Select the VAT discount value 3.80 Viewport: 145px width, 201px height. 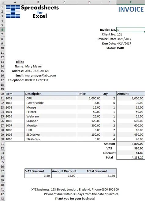pyautogui.click(x=38, y=176)
